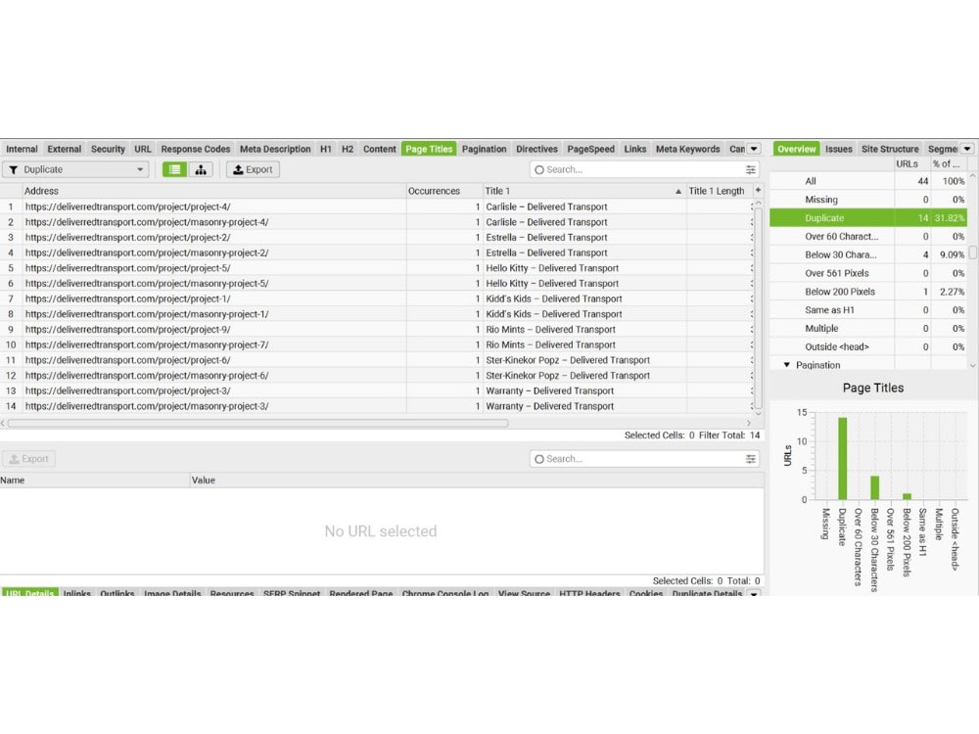This screenshot has height=734, width=979.
Task: Sort by the URLs column in overview
Action: point(911,164)
